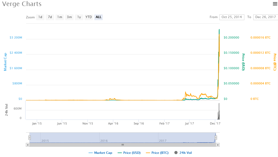Click the Dec '17 x-axis label
278x157 pixels.
coord(215,123)
